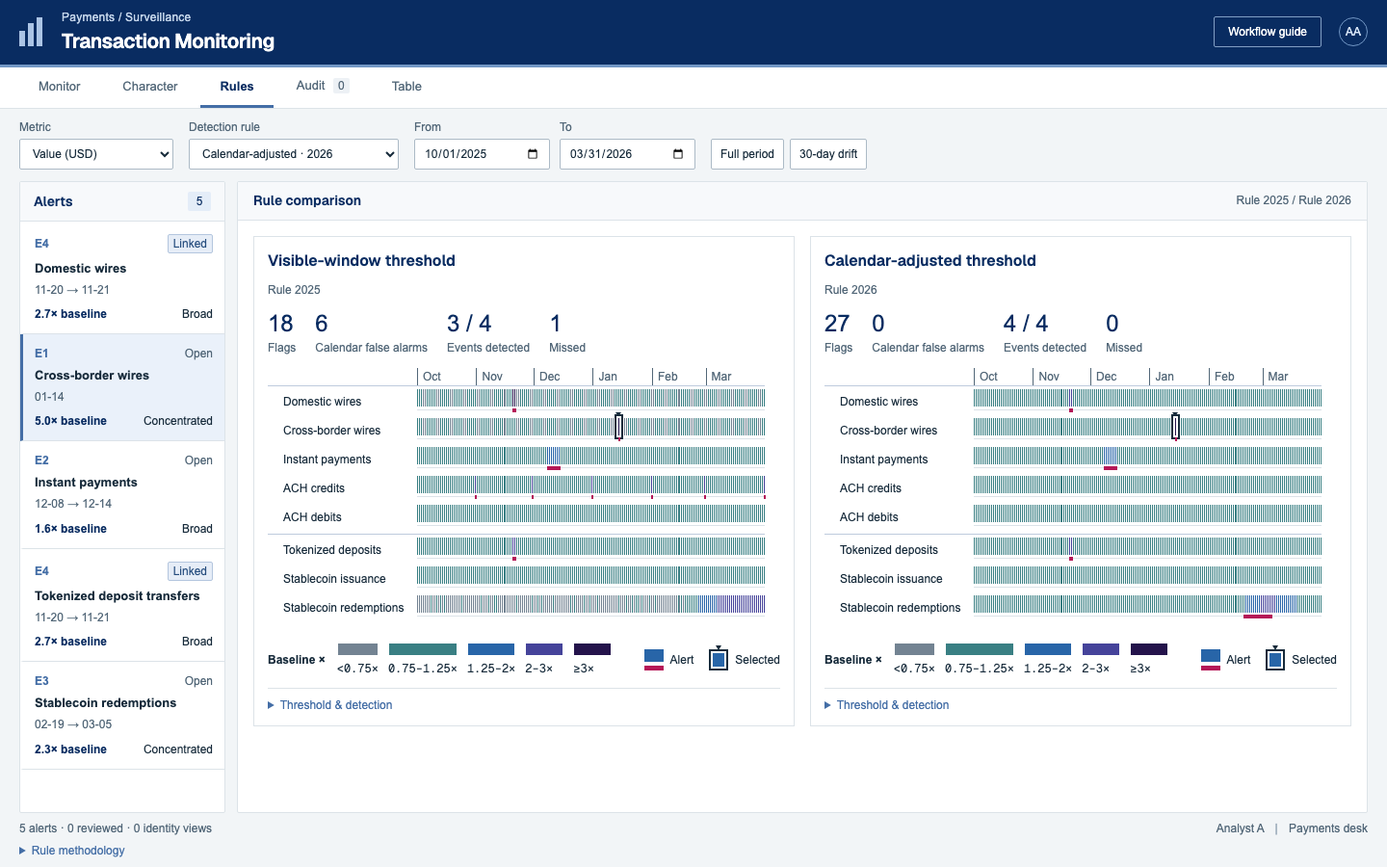Expand Threshold & detection under Rule 2026
This screenshot has width=1387, height=867.
(887, 705)
